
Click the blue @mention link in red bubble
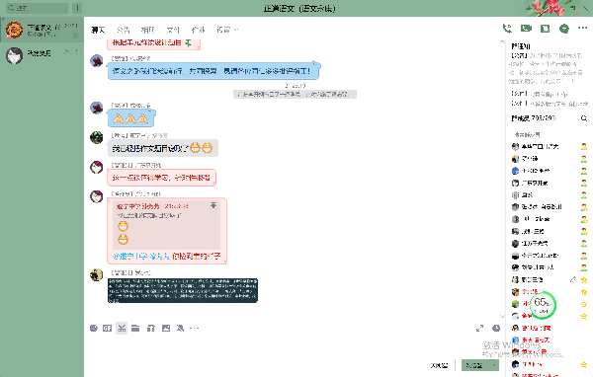pyautogui.click(x=141, y=257)
